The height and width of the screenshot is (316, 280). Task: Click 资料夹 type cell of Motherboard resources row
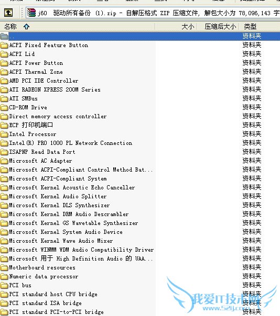click(252, 267)
